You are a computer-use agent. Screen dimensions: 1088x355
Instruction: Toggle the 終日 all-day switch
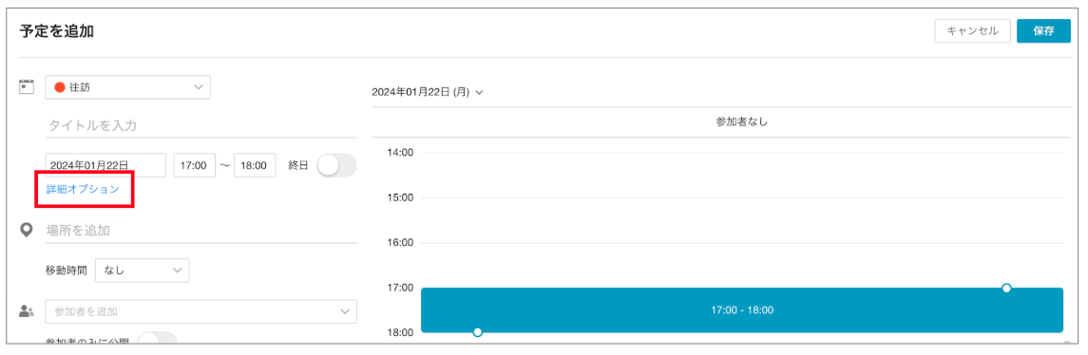pos(336,166)
